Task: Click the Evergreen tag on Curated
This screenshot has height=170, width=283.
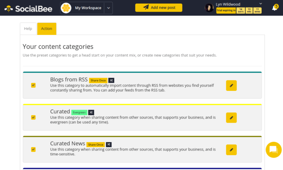Action: click(x=79, y=113)
